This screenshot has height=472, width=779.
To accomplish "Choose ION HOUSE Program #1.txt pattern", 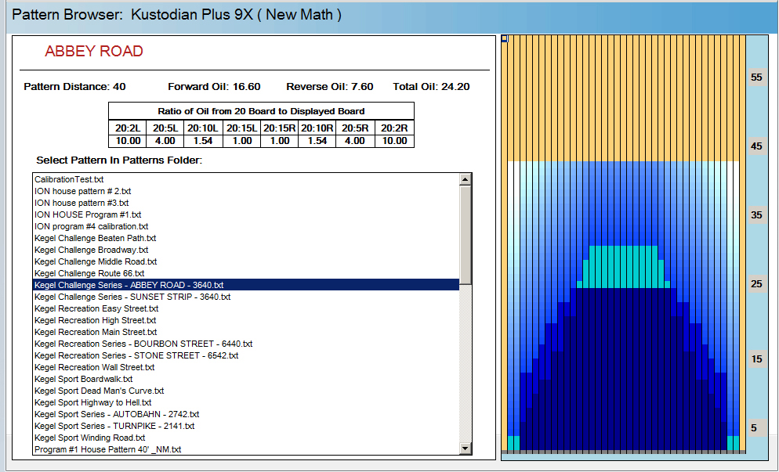I will pos(88,214).
